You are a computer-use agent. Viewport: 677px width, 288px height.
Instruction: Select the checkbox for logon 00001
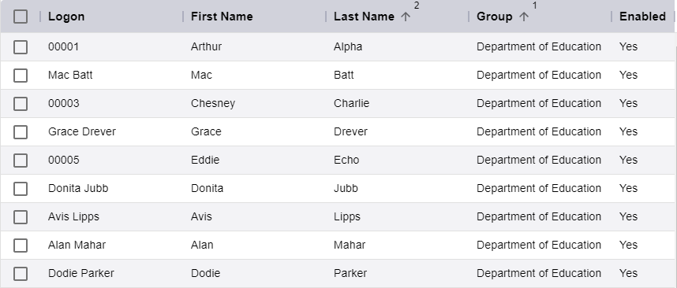point(21,47)
